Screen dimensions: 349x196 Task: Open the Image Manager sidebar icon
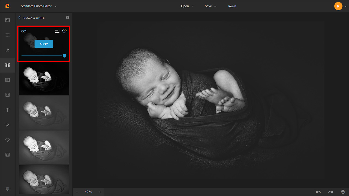7,20
